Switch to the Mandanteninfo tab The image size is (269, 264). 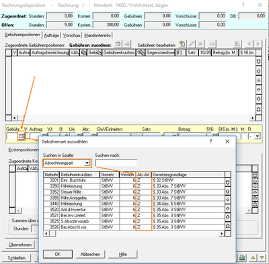[x=98, y=36]
